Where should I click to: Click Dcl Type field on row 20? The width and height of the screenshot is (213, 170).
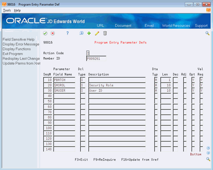pos(83,85)
